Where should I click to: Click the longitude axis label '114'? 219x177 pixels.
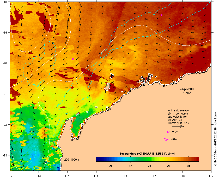click(68, 175)
